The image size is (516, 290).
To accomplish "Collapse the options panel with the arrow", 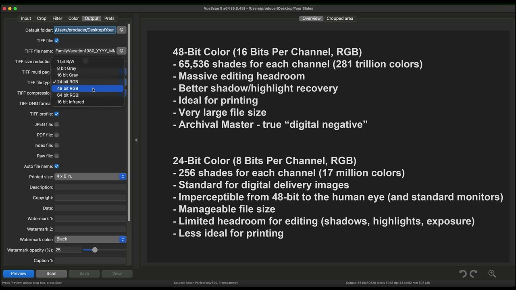I will [x=136, y=140].
